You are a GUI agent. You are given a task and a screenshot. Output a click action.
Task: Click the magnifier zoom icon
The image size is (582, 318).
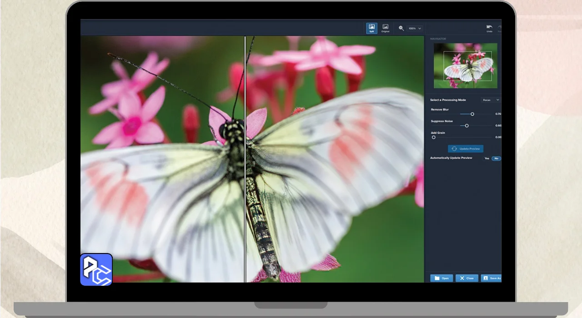(x=401, y=28)
